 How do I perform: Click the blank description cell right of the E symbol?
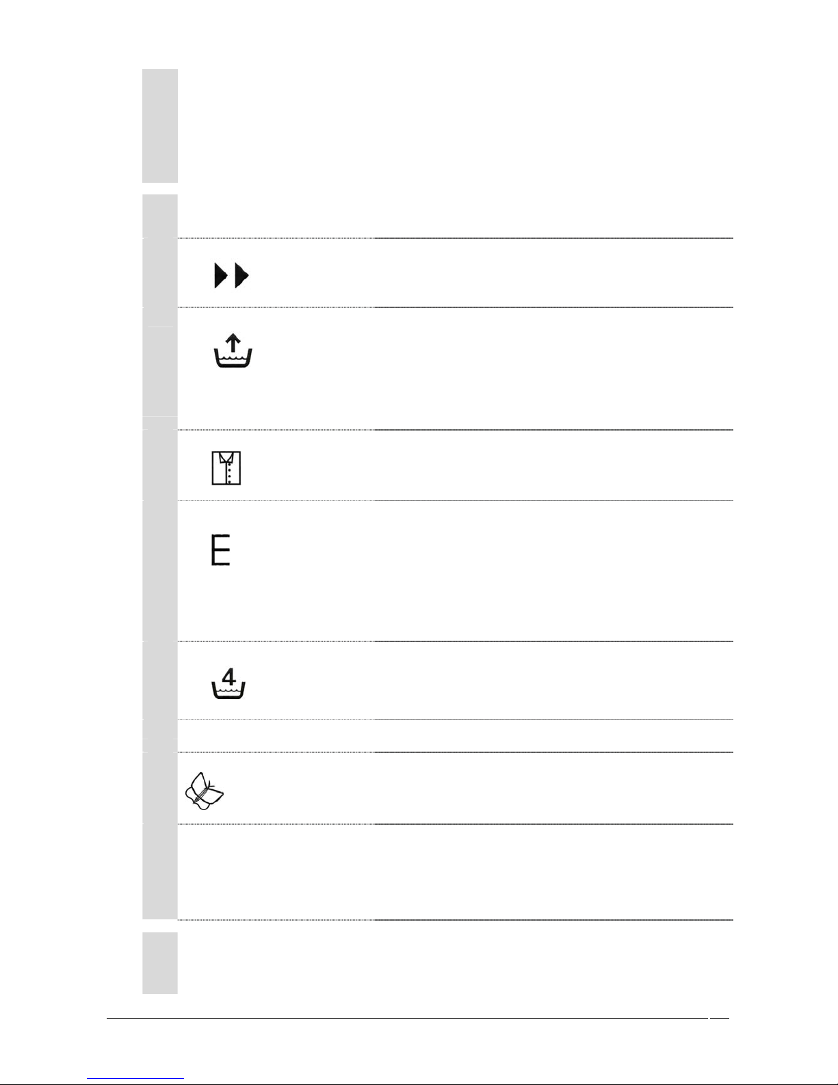553,571
